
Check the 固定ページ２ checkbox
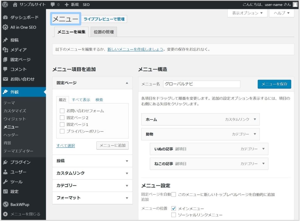(x=62, y=118)
